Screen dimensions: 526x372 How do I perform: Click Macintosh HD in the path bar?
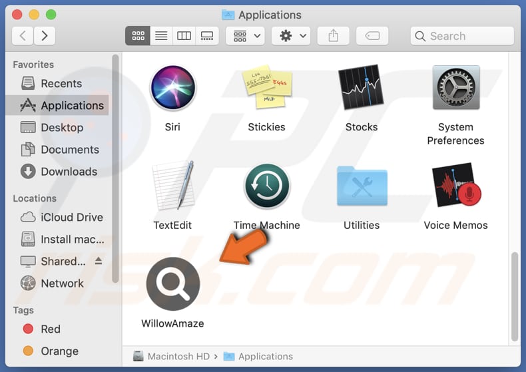click(x=171, y=356)
